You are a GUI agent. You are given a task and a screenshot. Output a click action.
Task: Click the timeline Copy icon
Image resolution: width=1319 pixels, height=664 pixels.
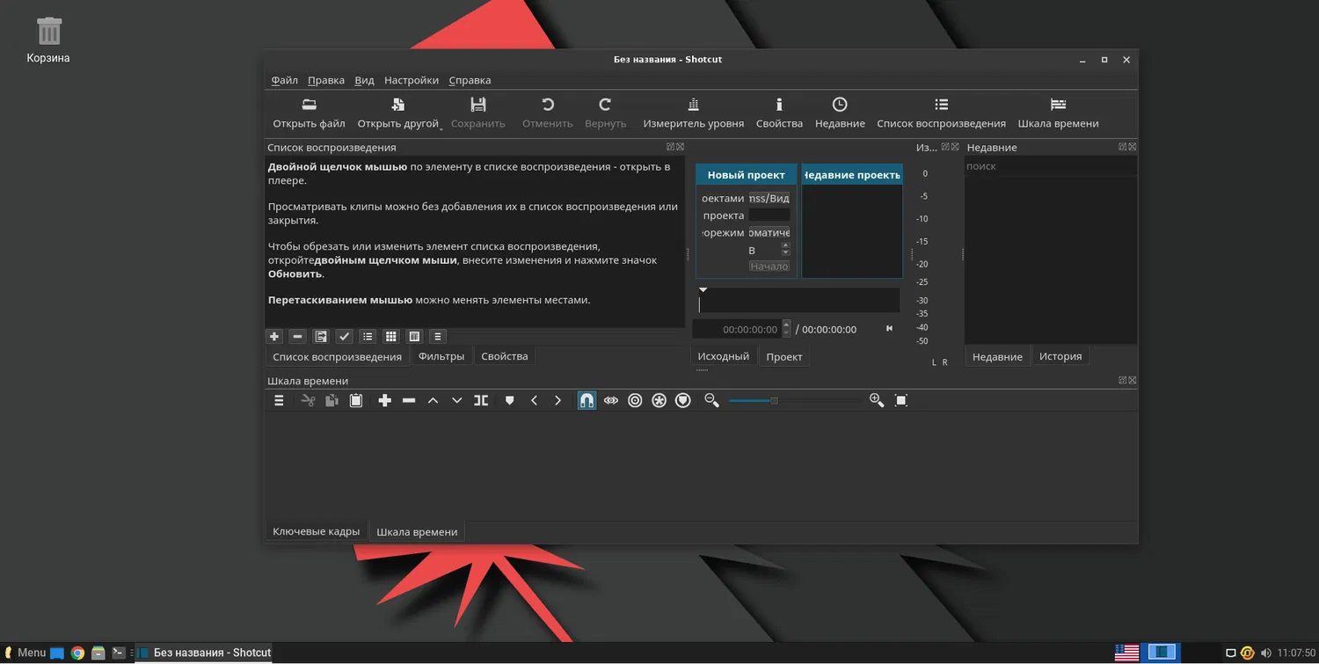click(332, 400)
